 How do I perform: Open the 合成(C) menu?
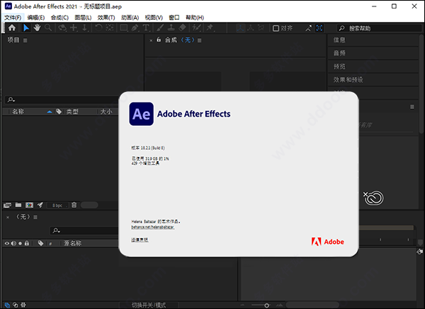[59, 18]
